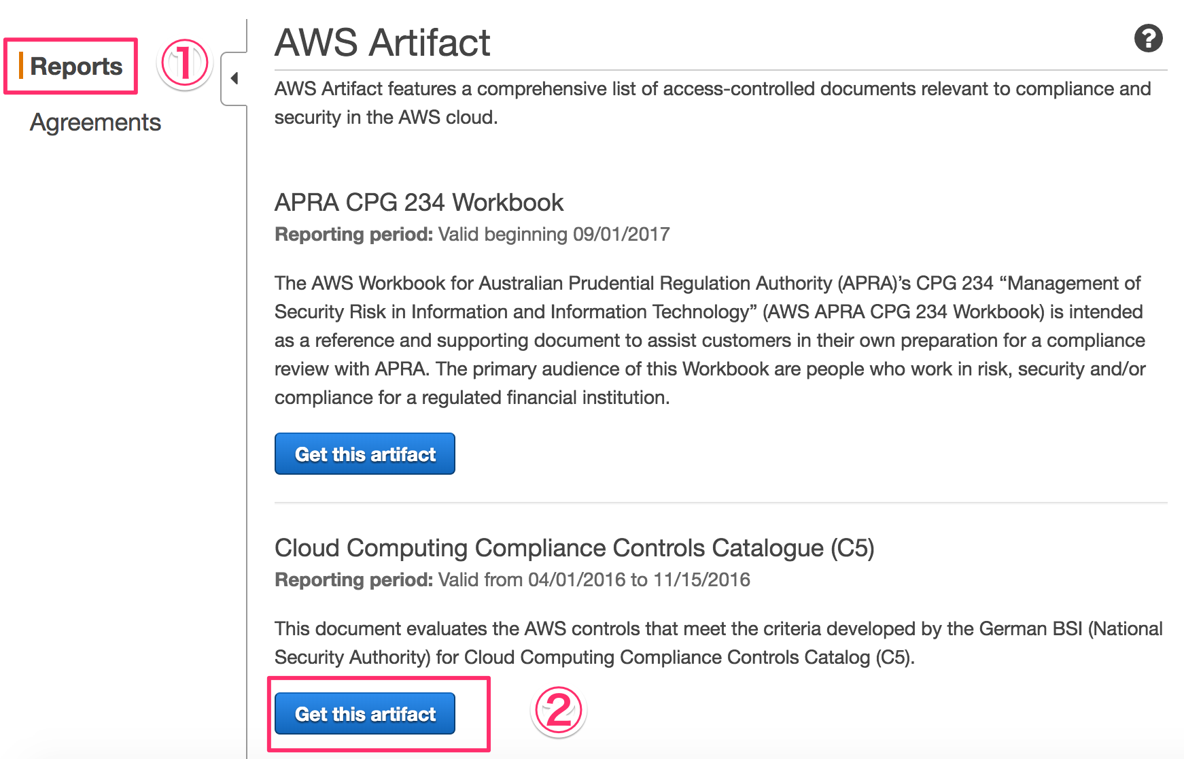
Task: Click the APRA reporting period text
Action: [x=472, y=234]
